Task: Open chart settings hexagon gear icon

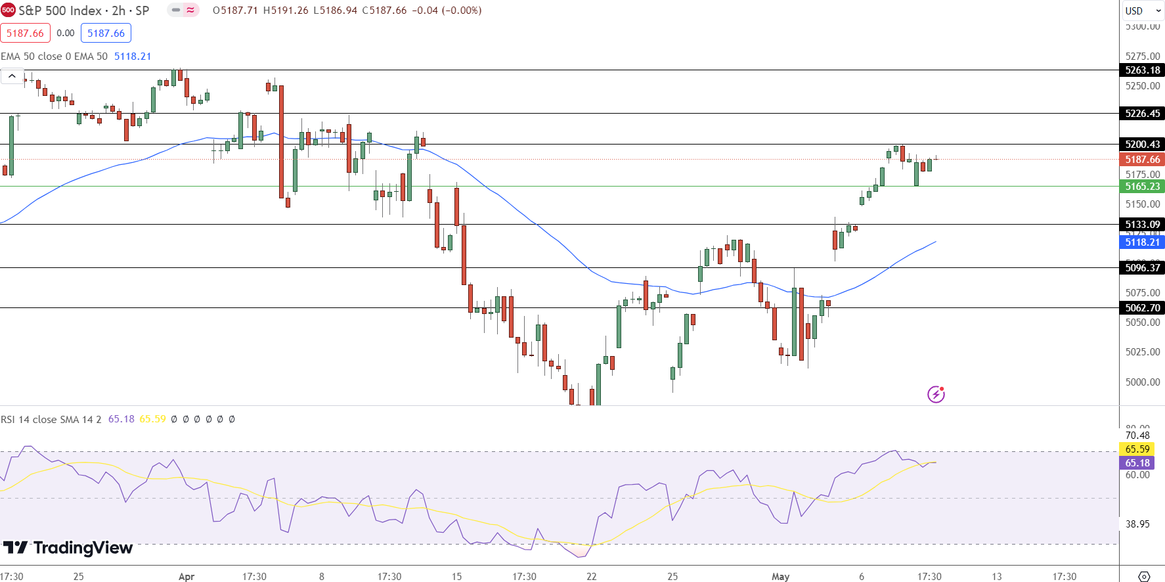Action: click(1143, 576)
